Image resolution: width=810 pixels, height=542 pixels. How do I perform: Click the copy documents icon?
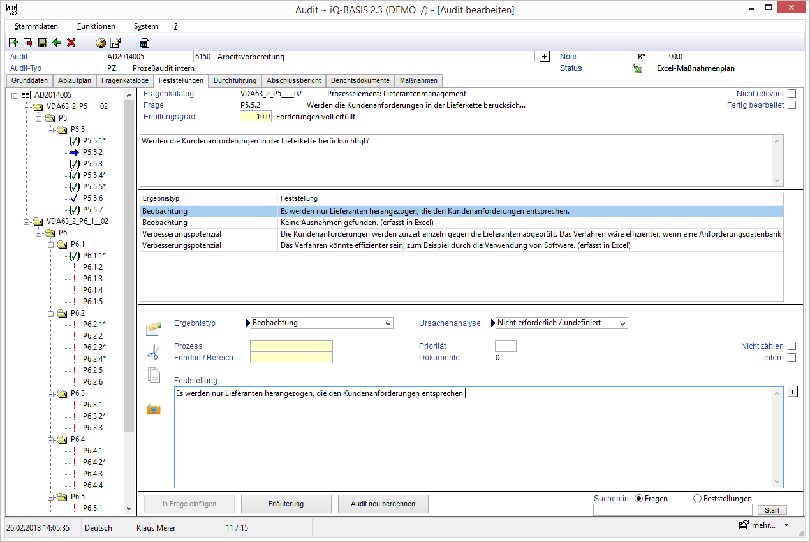pyautogui.click(x=154, y=375)
